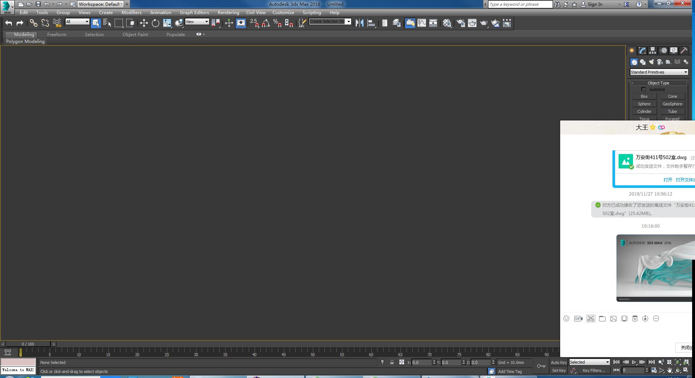Select the Move tool in main toolbar
This screenshot has width=695, height=378.
pos(144,23)
